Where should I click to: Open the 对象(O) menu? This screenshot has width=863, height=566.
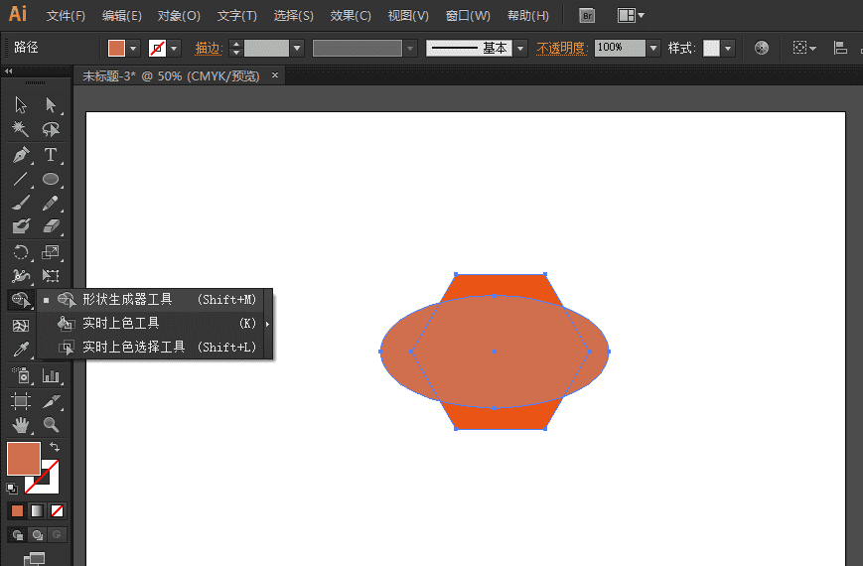point(179,16)
